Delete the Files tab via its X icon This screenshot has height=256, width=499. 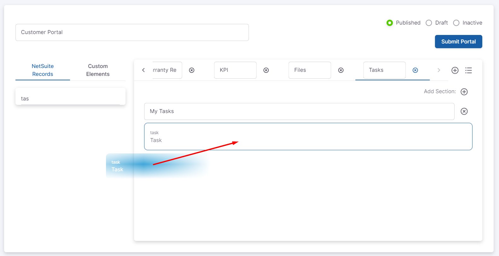point(341,70)
